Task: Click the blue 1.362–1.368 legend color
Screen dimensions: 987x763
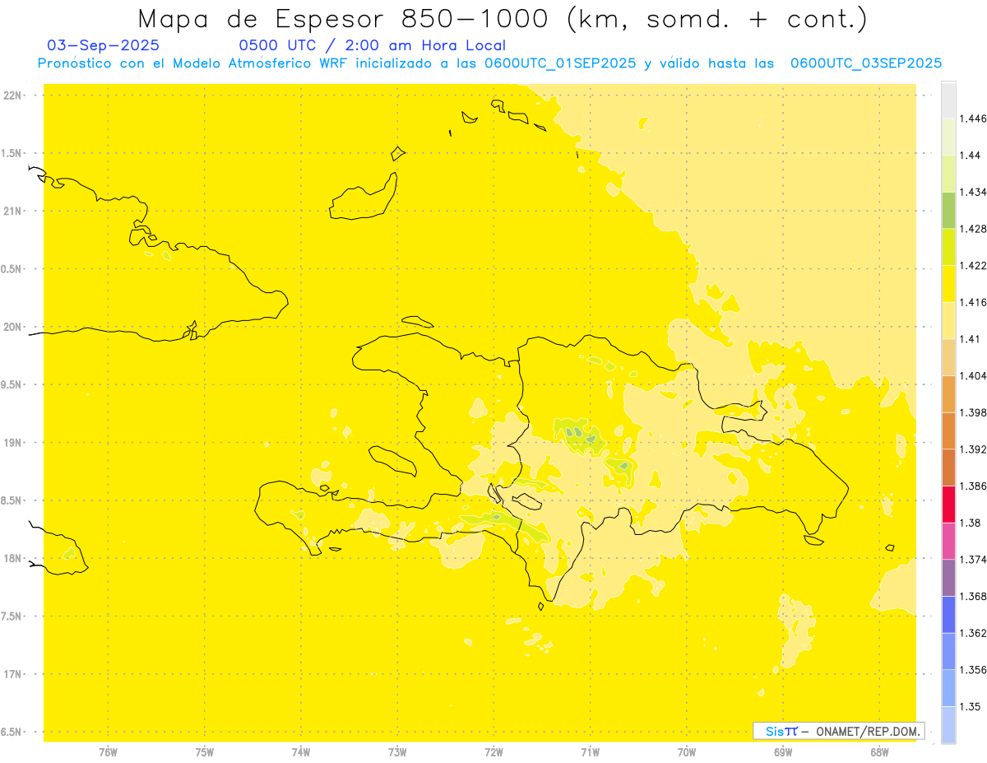Action: [x=949, y=614]
